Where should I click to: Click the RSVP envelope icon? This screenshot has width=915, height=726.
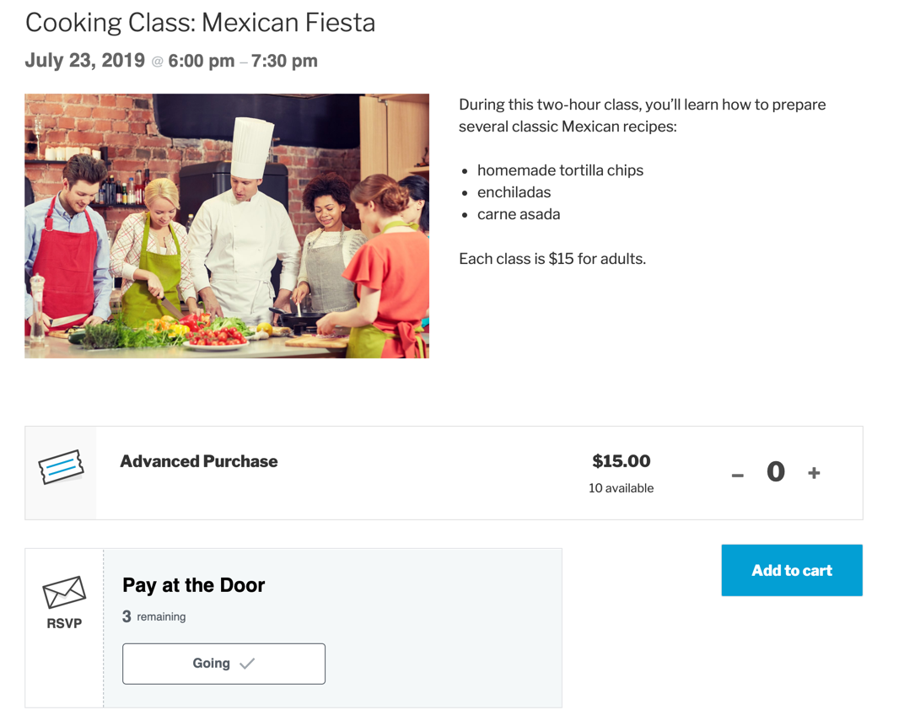64,592
